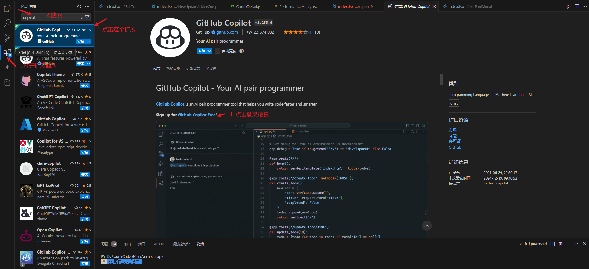Open the test beaker icon in activity bar

[7, 68]
